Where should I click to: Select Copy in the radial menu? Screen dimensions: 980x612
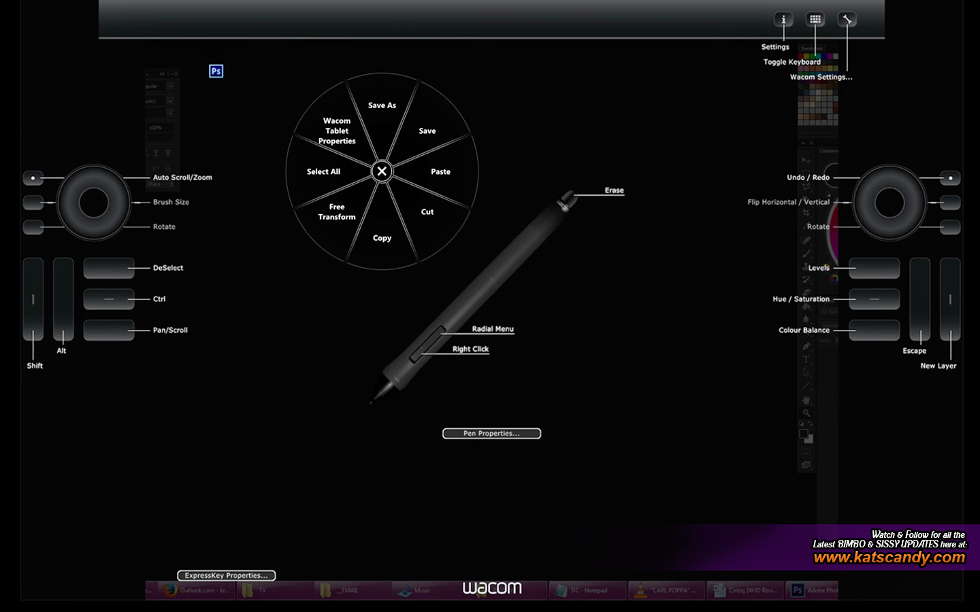382,238
